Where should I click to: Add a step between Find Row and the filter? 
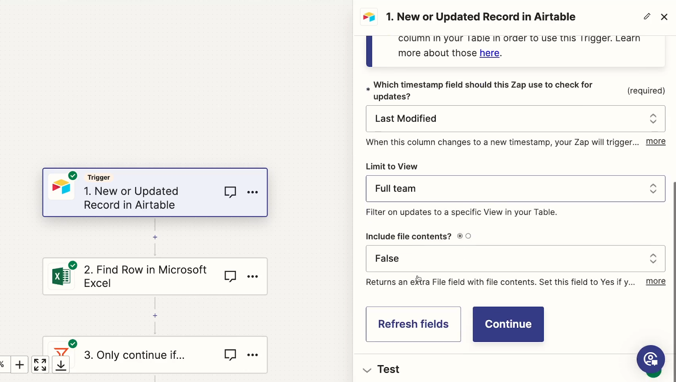point(155,316)
